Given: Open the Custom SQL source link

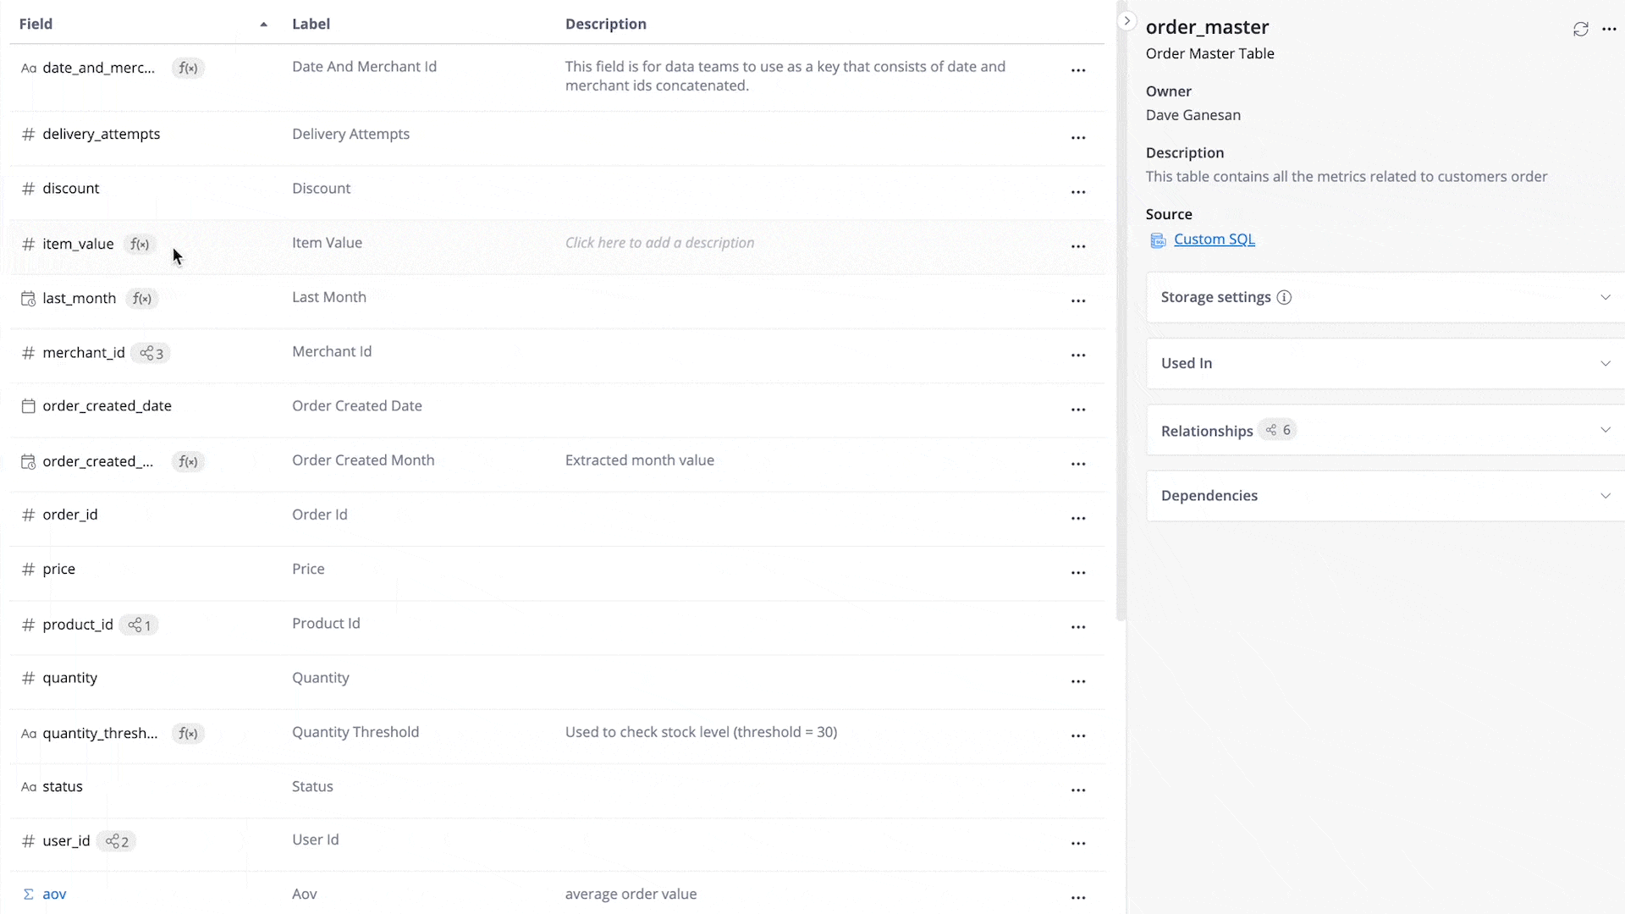Looking at the screenshot, I should [x=1214, y=240].
